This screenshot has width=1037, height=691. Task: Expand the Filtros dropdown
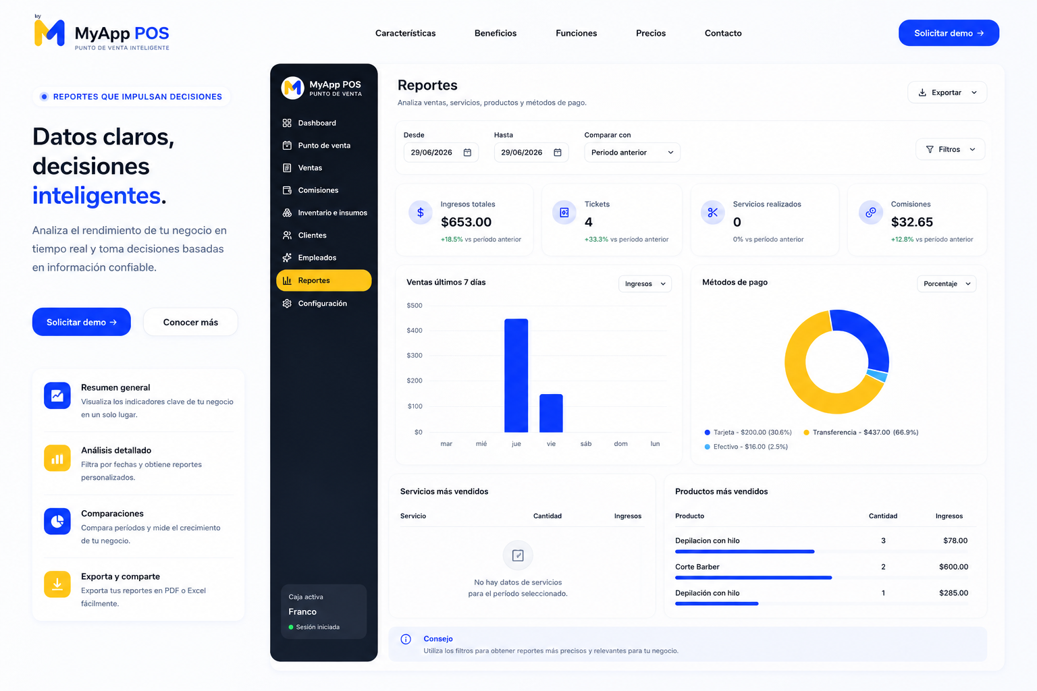pyautogui.click(x=950, y=149)
